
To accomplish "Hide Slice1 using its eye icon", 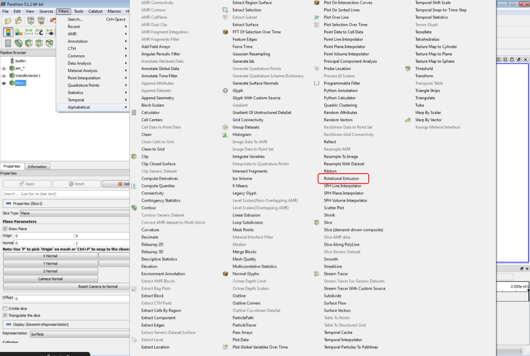I will pyautogui.click(x=4, y=83).
